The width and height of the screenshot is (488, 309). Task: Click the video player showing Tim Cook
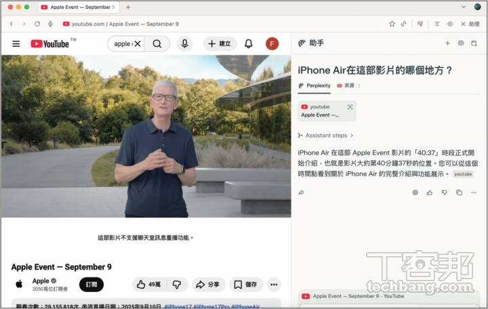click(x=146, y=136)
